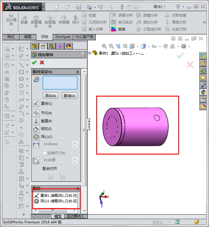Run the Check (检查) command

[89, 15]
